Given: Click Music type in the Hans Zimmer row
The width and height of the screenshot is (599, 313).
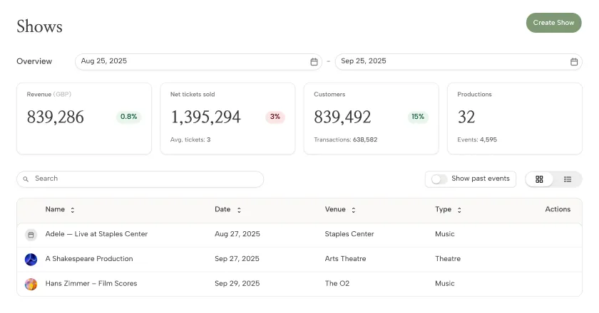Looking at the screenshot, I should click(x=445, y=284).
